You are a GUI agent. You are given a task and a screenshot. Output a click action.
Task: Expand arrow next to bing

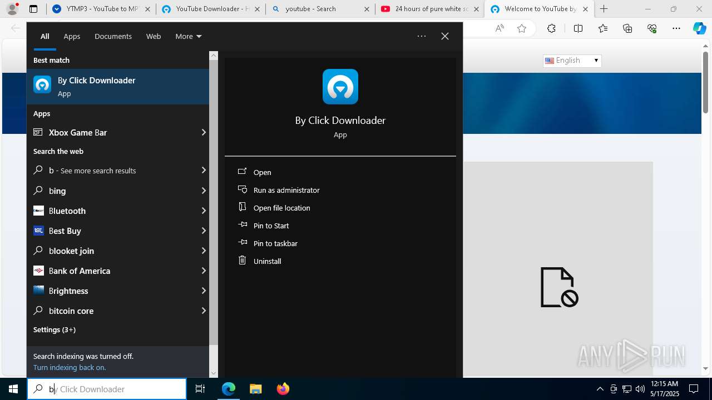[204, 191]
